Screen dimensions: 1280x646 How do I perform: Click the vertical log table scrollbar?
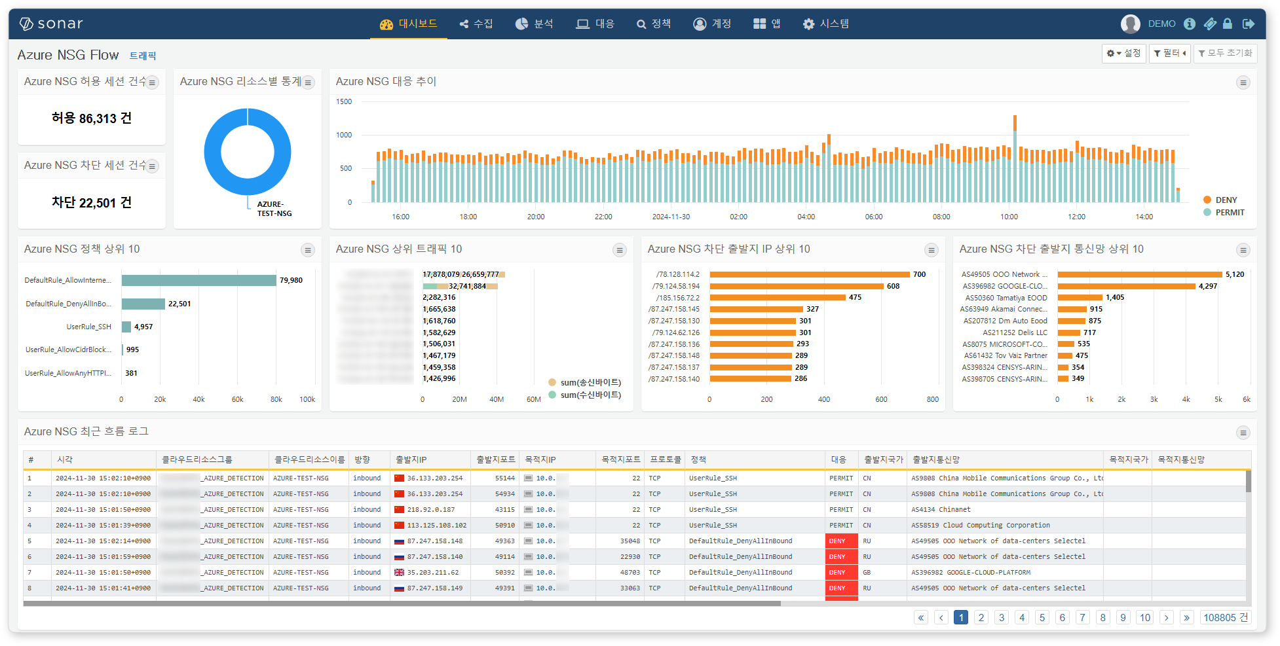[1248, 481]
